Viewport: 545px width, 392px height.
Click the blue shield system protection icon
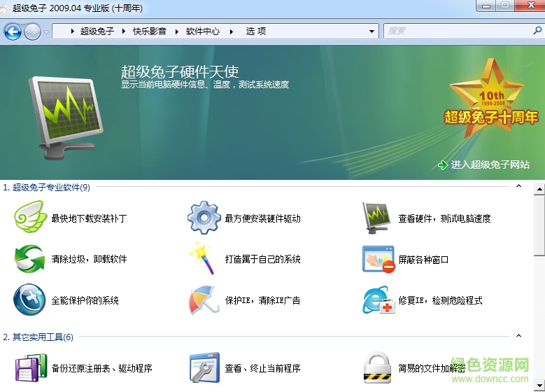(x=29, y=300)
